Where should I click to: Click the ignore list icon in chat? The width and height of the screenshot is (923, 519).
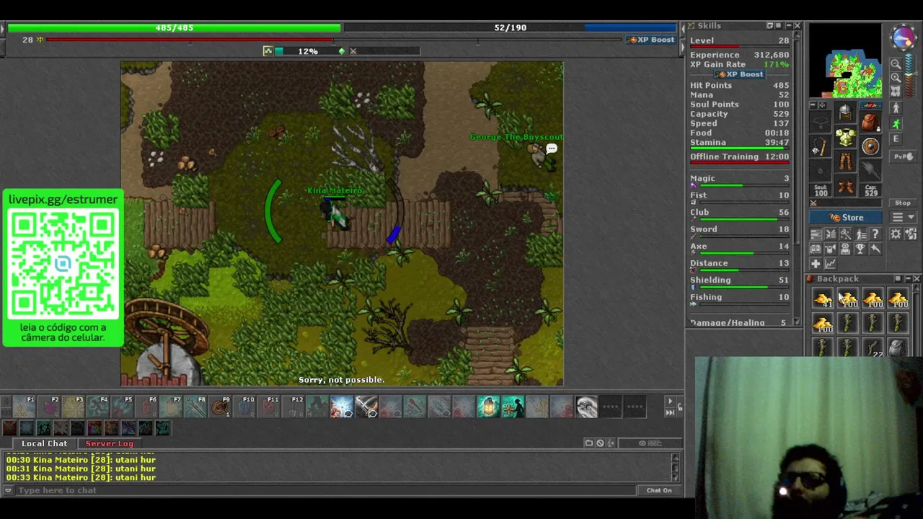600,443
